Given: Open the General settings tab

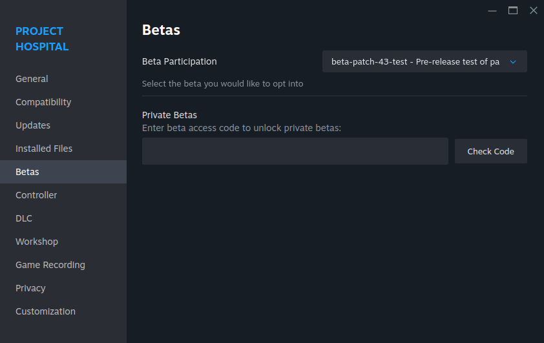Looking at the screenshot, I should pos(32,79).
